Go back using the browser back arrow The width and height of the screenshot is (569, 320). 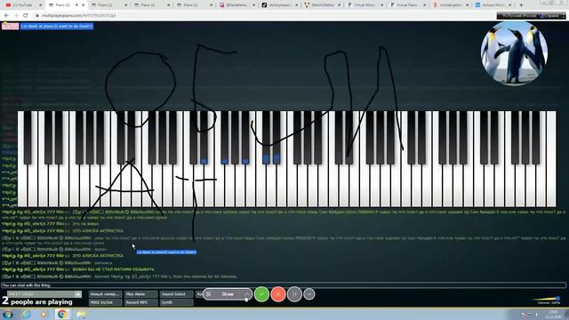click(6, 16)
